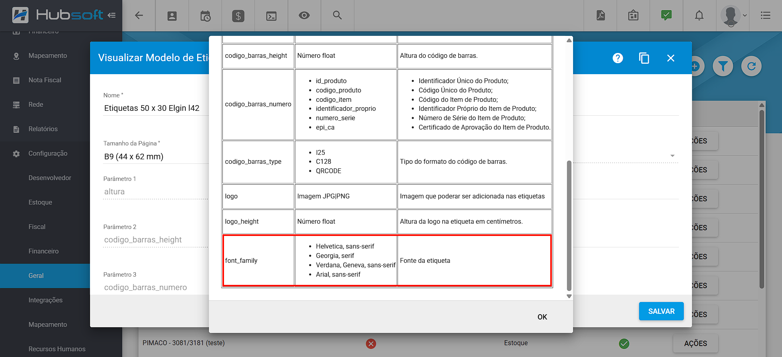Image resolution: width=782 pixels, height=357 pixels.
Task: Open Estoque submenu item
Action: click(40, 203)
